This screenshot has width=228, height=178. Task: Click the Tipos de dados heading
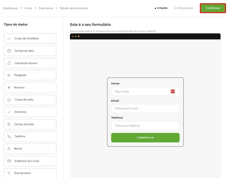pyautogui.click(x=16, y=24)
